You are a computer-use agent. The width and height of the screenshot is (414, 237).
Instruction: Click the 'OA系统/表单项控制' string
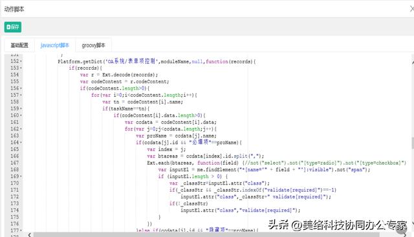click(131, 61)
